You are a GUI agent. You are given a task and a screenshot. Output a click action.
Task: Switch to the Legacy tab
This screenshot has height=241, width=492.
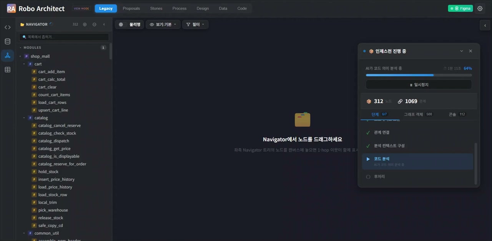[x=106, y=8]
